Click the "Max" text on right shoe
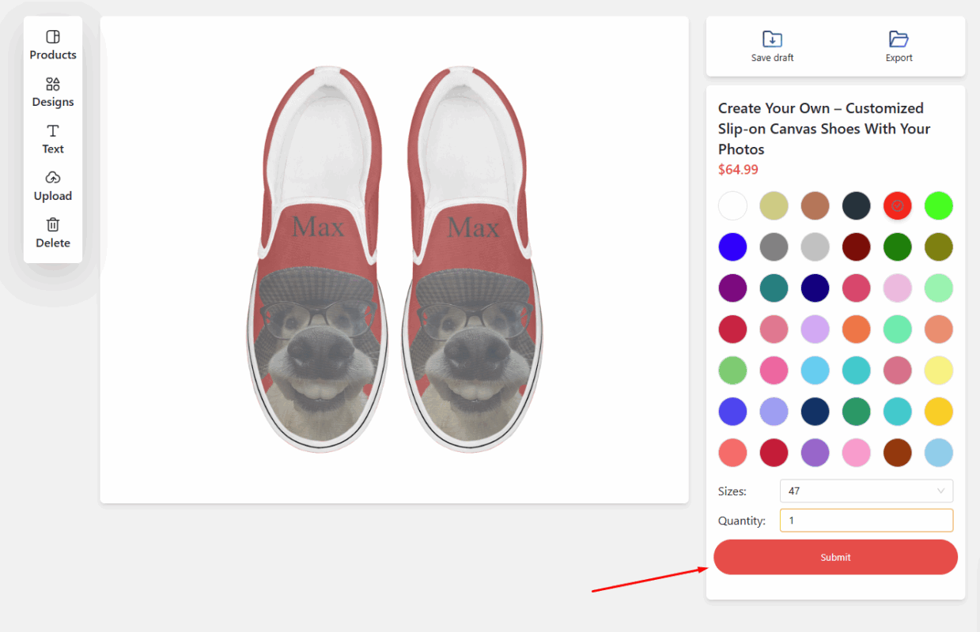980x632 pixels. coord(473,228)
